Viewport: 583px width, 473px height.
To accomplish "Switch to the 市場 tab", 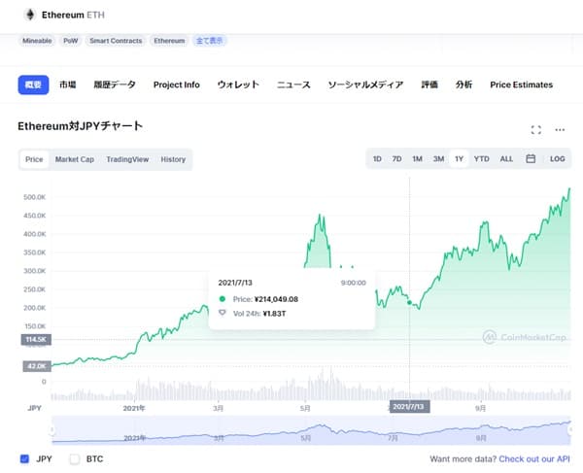I will (67, 84).
